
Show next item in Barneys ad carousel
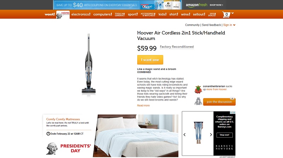tap(211, 135)
